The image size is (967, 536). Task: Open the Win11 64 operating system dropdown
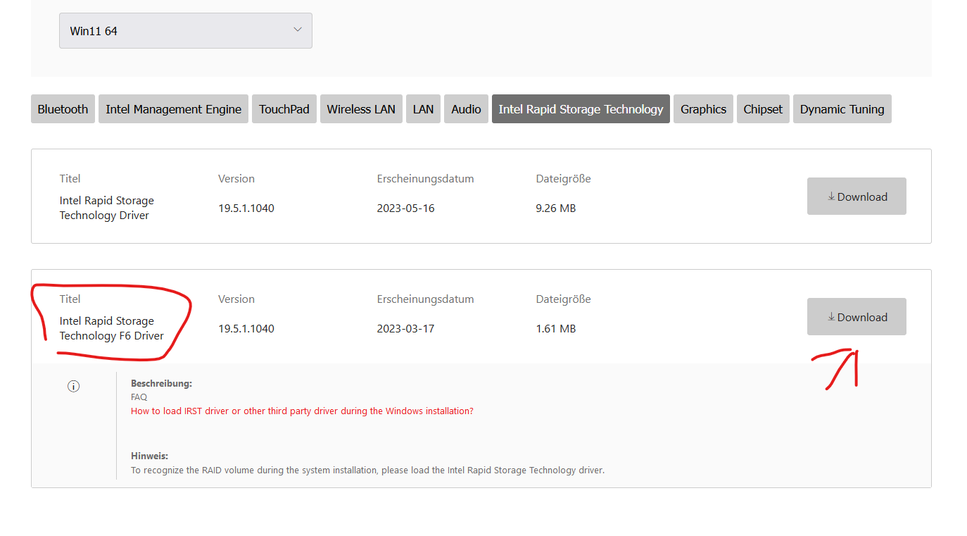tap(185, 31)
